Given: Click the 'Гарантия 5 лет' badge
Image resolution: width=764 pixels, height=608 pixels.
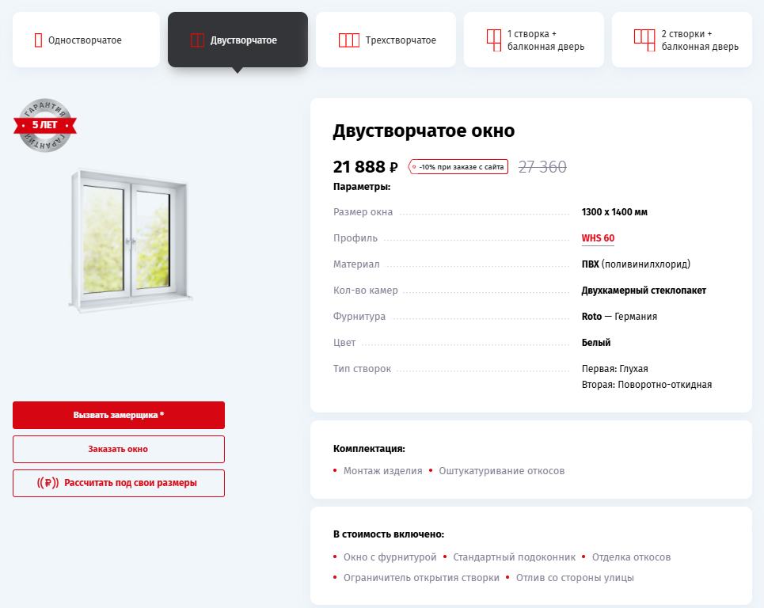Looking at the screenshot, I should [x=45, y=126].
